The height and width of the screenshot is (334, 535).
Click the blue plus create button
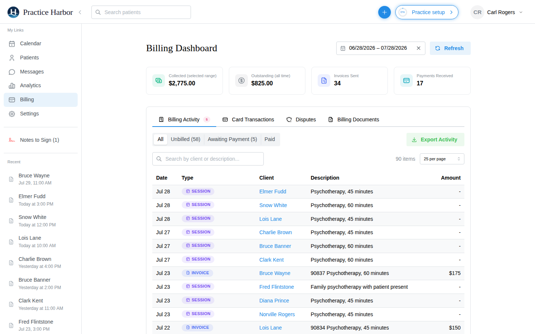pyautogui.click(x=384, y=12)
